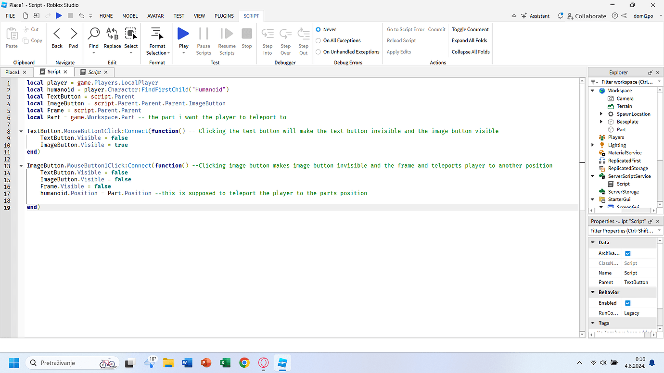Collapse the Data properties section
Viewport: 664px width, 373px height.
(x=593, y=243)
